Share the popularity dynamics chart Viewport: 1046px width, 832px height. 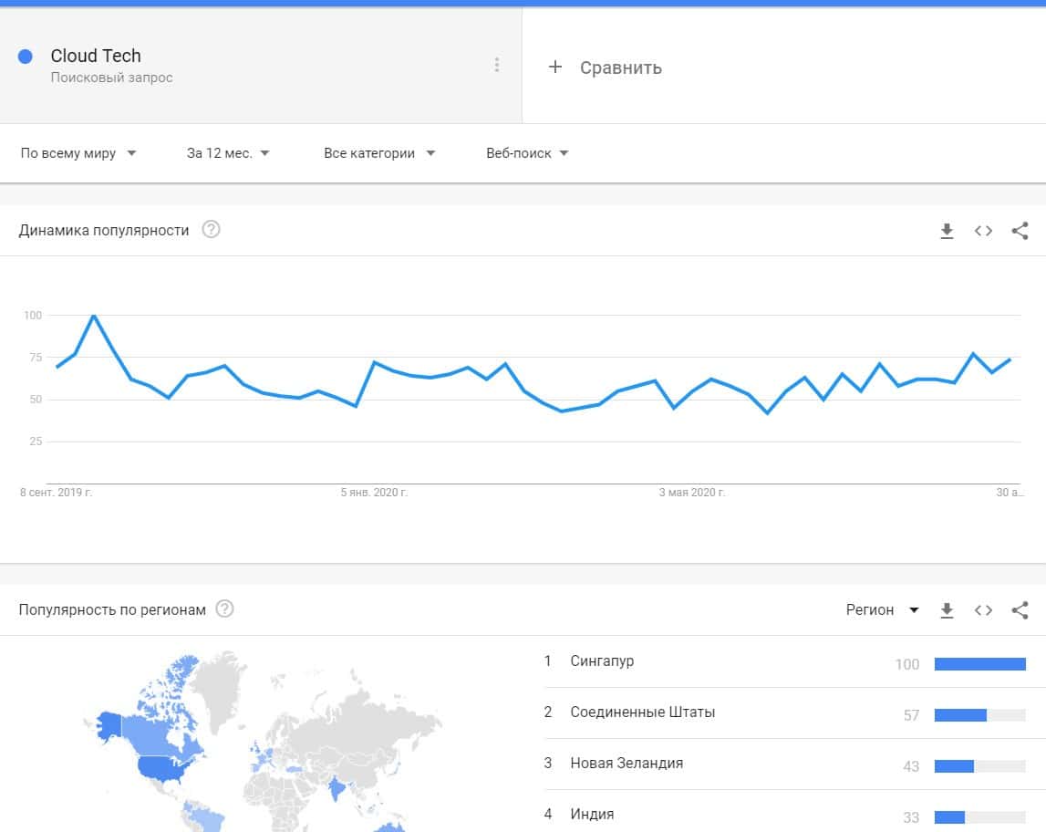point(1020,231)
